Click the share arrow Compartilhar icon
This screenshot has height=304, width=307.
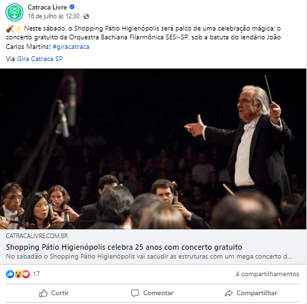coord(229,293)
